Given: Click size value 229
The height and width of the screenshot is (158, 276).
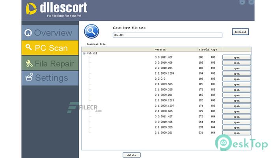Looking at the screenshot, I should (201, 111).
